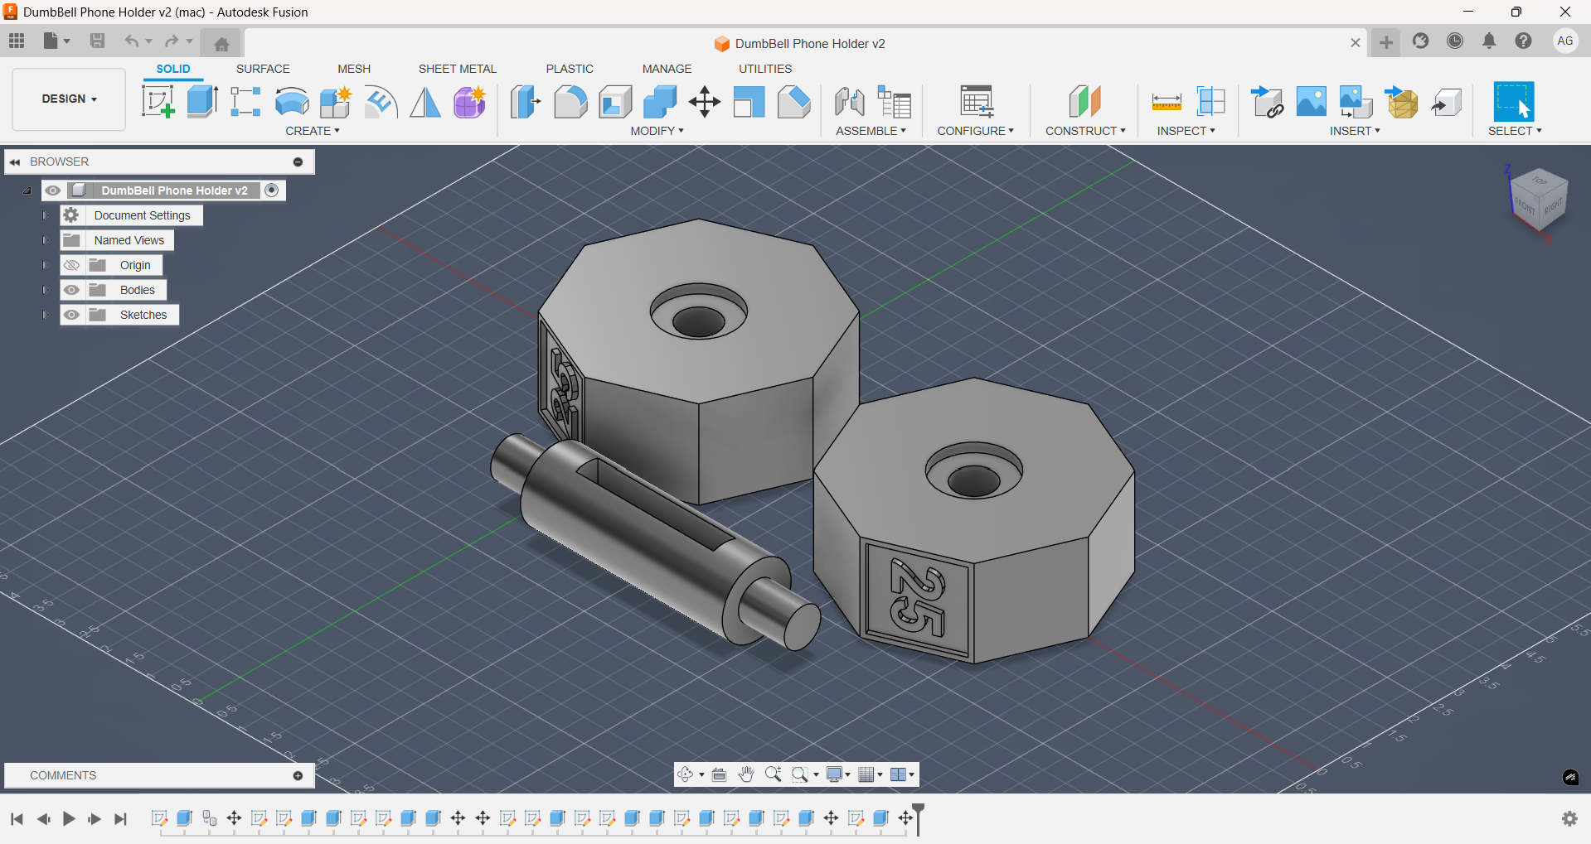1591x844 pixels.
Task: Hide the Bodies folder with eye icon
Action: coord(72,290)
